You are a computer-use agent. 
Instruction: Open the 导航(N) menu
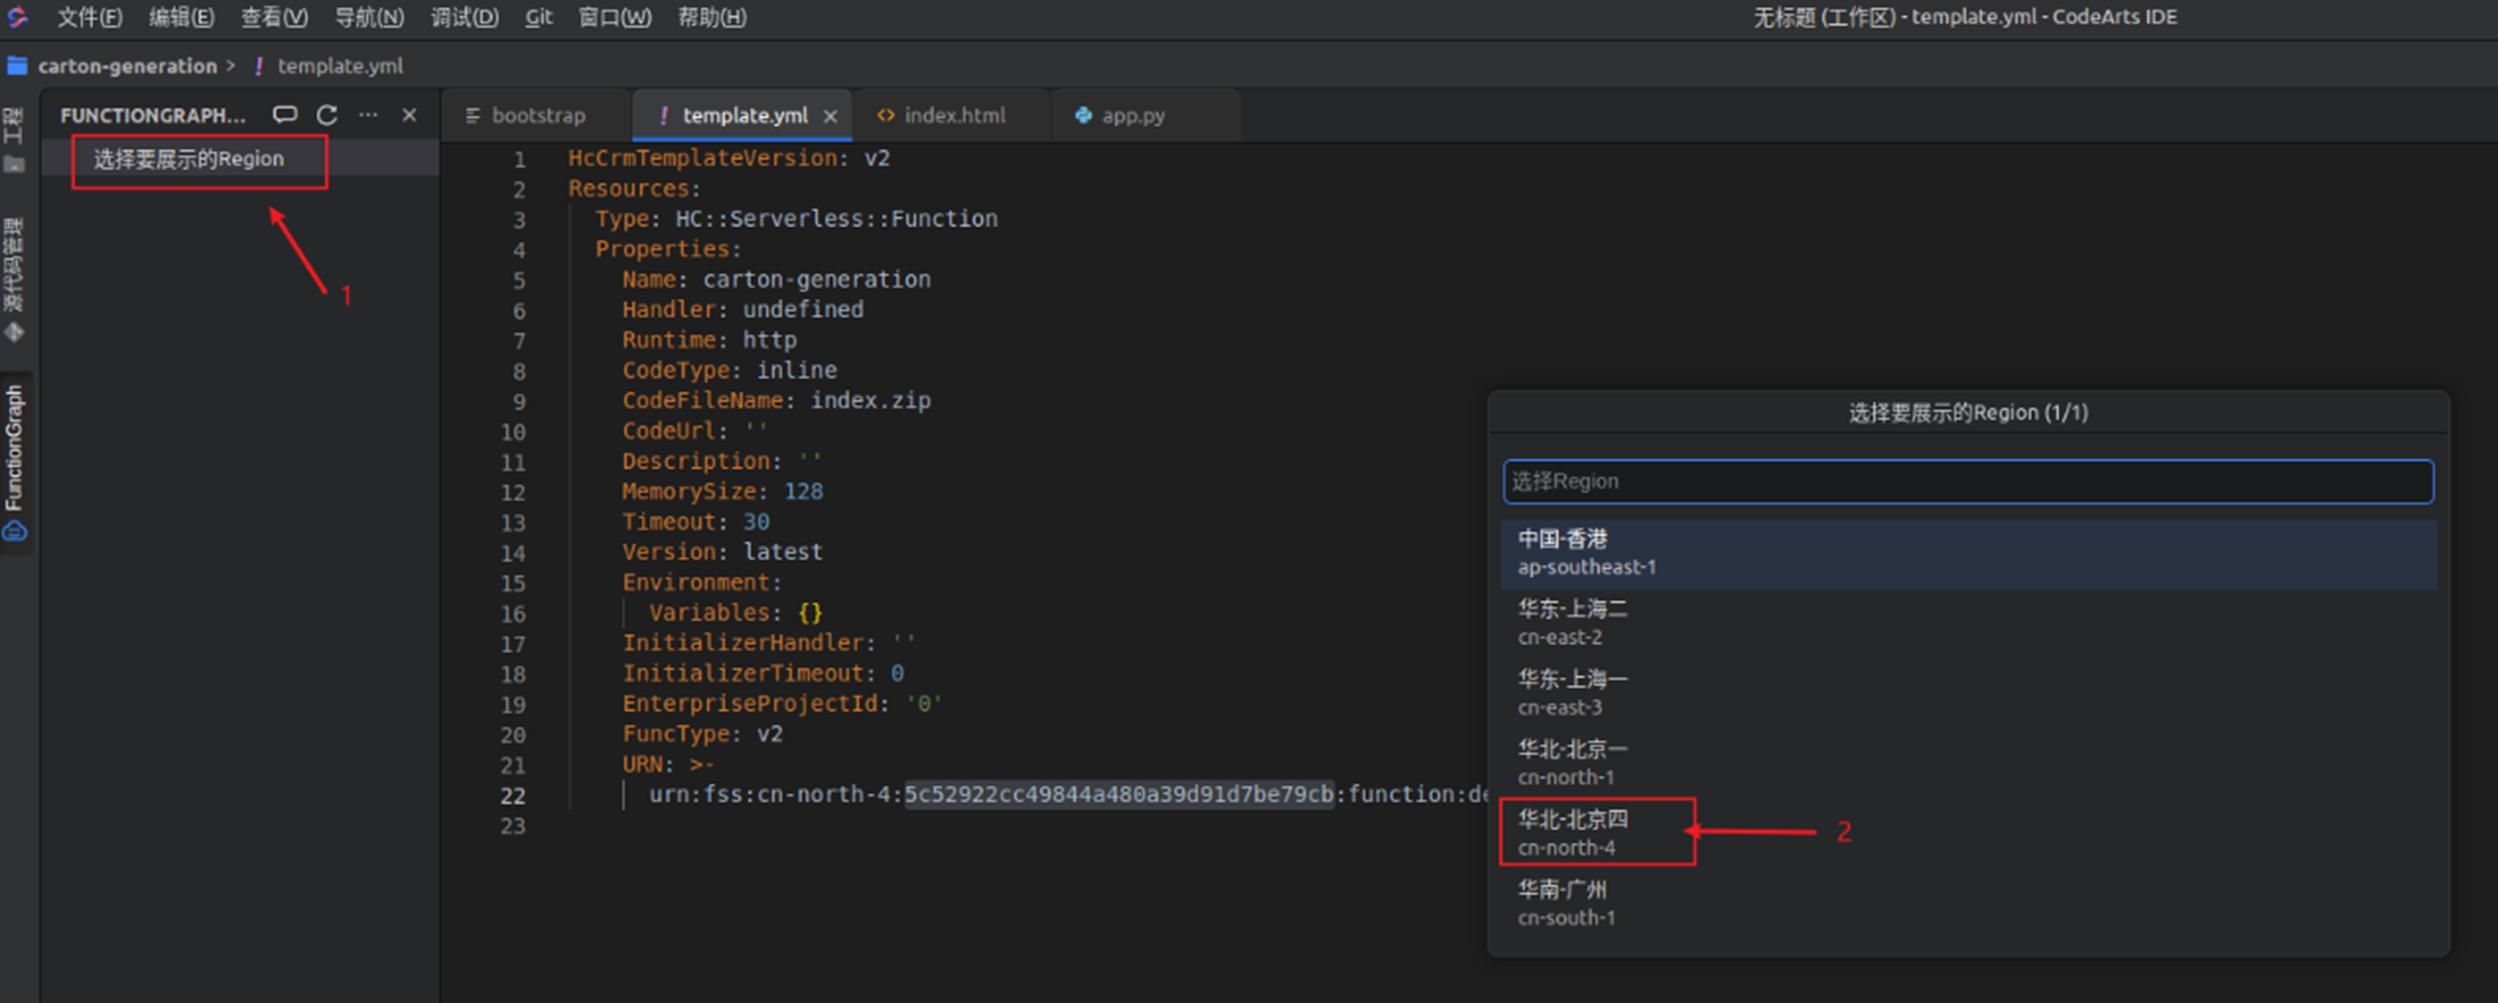click(369, 16)
